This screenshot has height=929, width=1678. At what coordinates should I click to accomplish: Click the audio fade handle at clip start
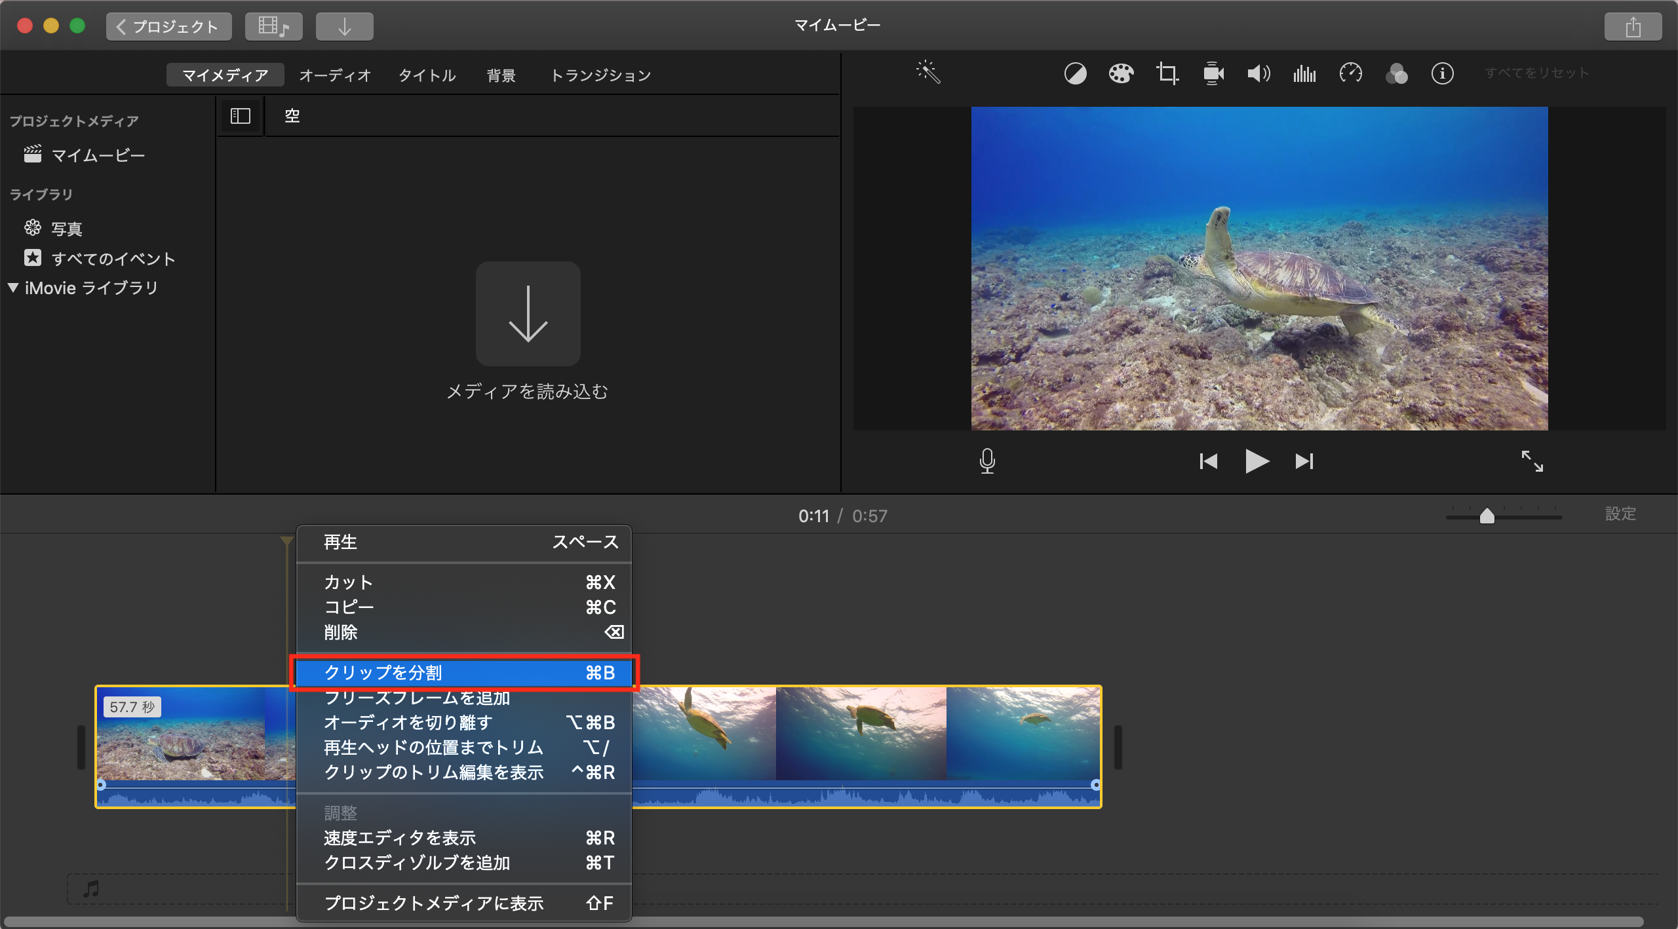click(x=102, y=785)
